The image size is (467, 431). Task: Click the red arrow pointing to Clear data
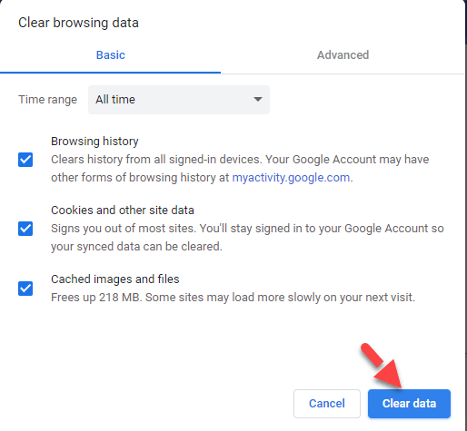[382, 366]
